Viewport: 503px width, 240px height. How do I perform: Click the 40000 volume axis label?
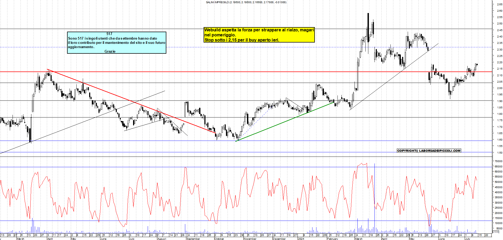point(498,192)
